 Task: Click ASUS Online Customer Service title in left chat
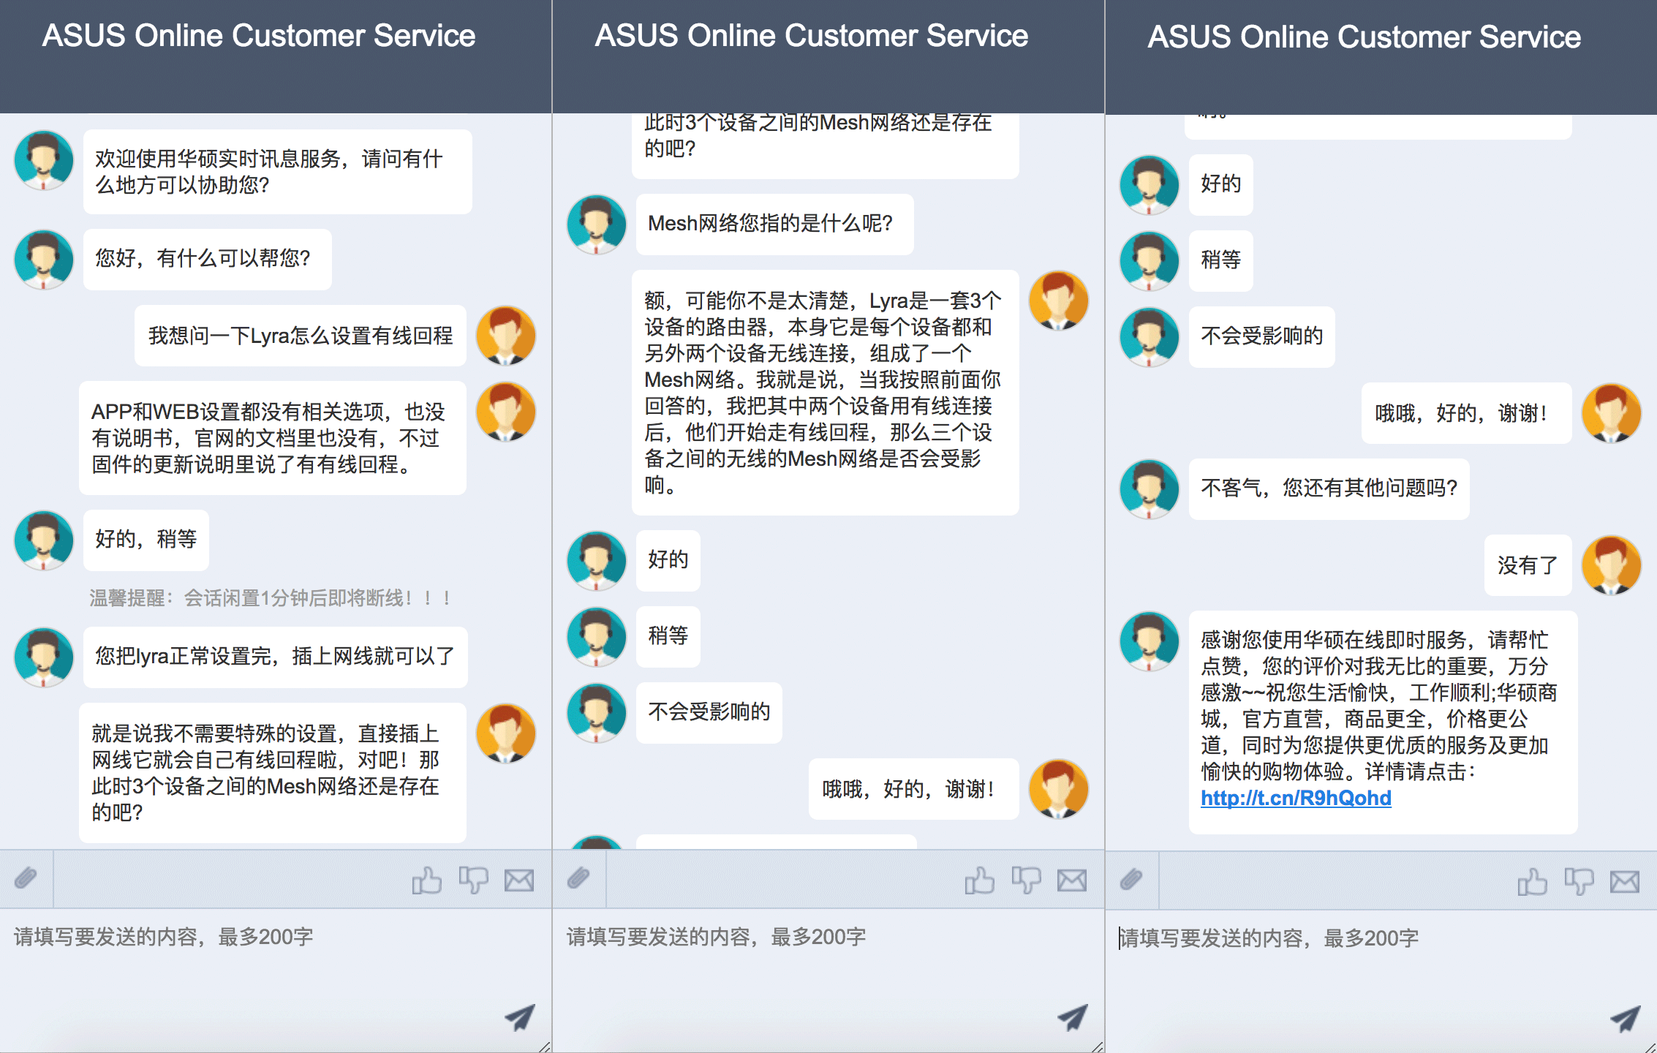(259, 35)
